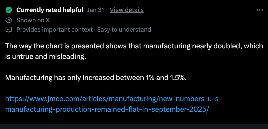Click the Jan 31 note date
This screenshot has width=268, height=129.
[96, 10]
